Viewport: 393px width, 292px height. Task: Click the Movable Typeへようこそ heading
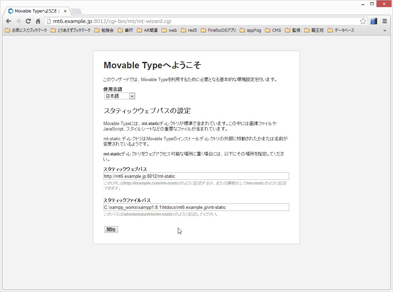pos(153,65)
